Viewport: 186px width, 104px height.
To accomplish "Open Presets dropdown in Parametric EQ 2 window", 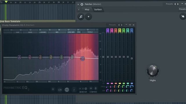I will (112, 25).
